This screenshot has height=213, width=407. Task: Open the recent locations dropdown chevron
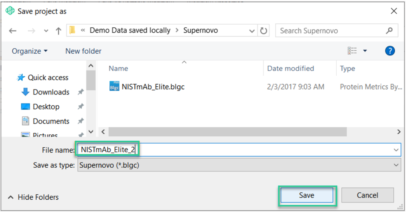(x=46, y=31)
